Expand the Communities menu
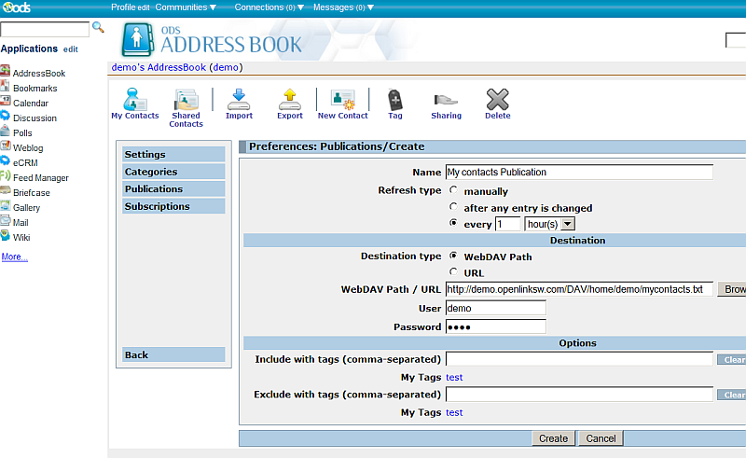746x458 pixels. [x=186, y=7]
